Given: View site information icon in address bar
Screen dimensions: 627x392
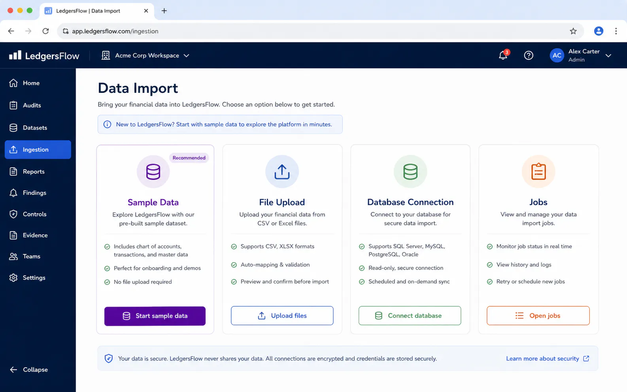Looking at the screenshot, I should tap(66, 31).
